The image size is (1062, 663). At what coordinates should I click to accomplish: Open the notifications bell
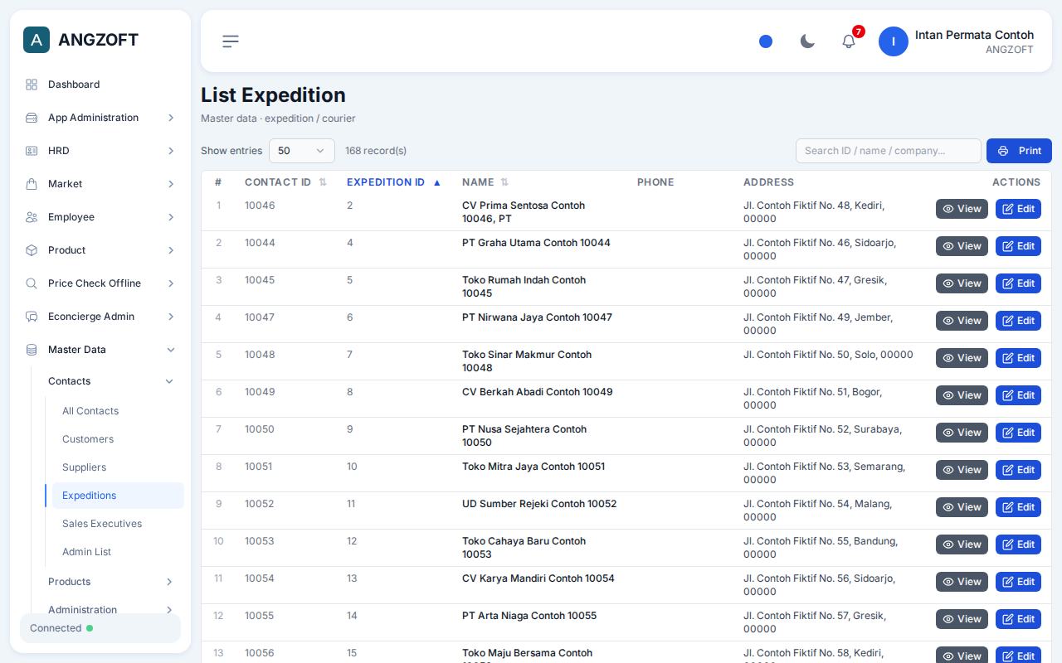[x=849, y=41]
